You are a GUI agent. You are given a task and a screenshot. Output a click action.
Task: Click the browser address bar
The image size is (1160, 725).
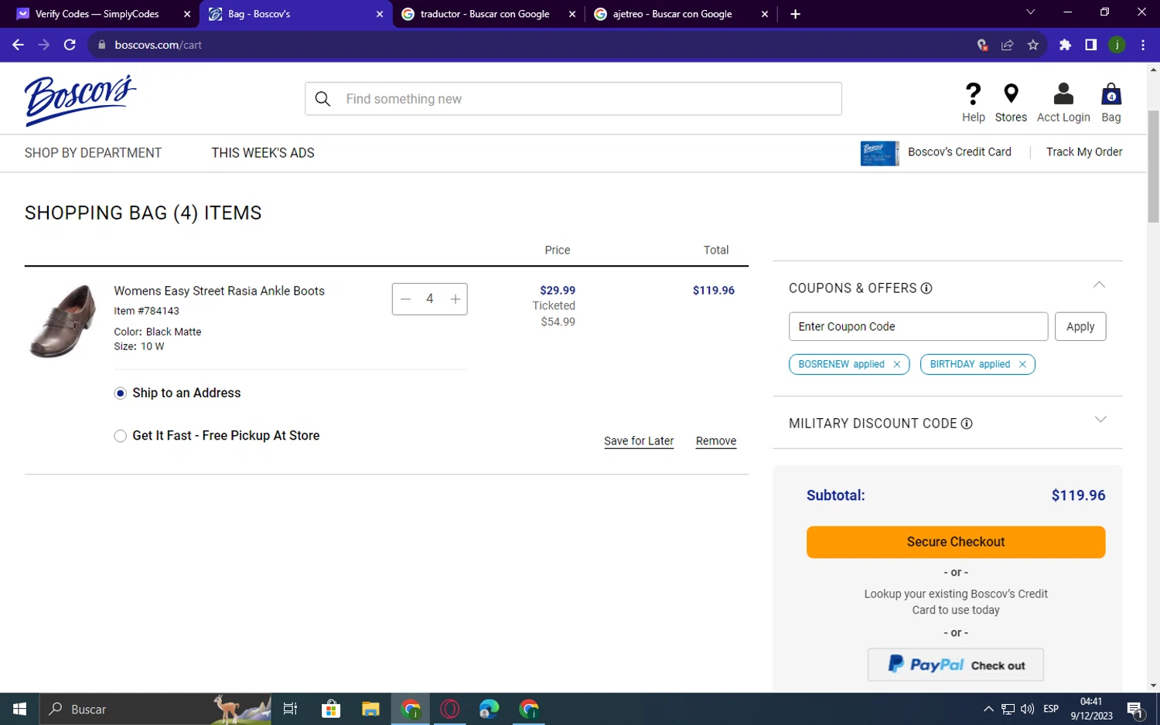(534, 45)
